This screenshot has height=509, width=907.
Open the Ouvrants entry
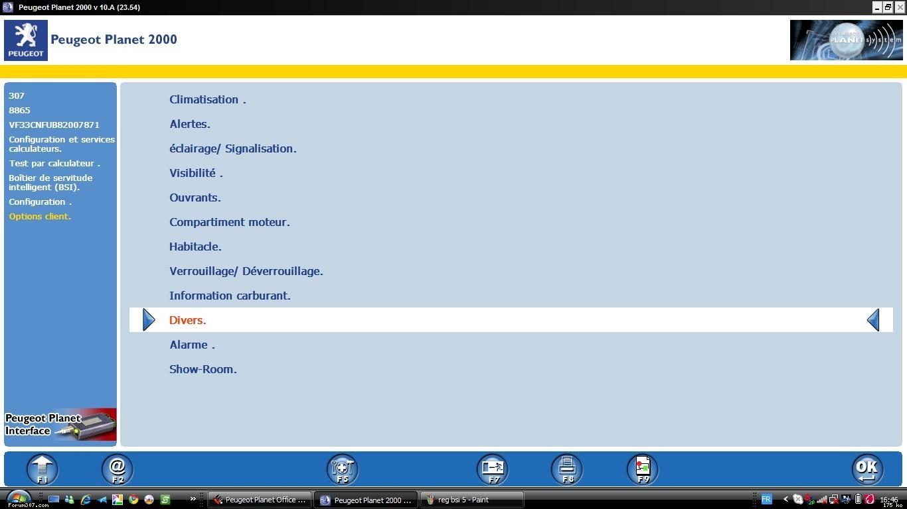(195, 198)
